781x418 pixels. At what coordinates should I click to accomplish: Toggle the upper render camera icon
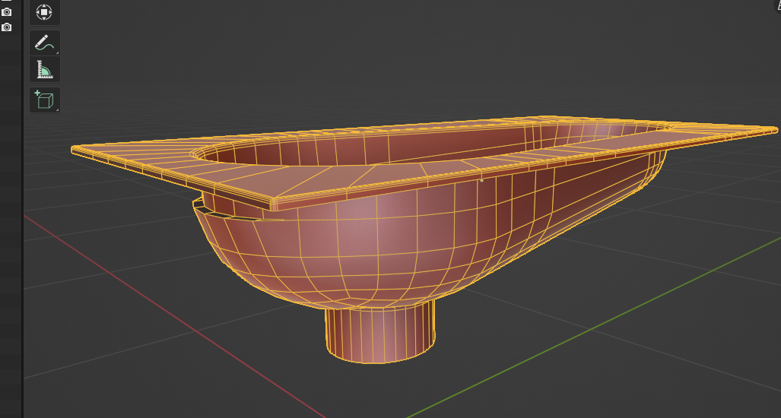[x=7, y=11]
